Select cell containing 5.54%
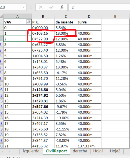This screenshot has height=158, width=130. (x=66, y=28)
